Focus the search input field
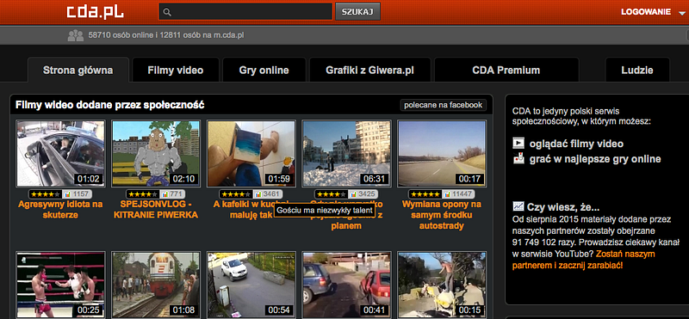This screenshot has height=319, width=689. click(x=245, y=12)
